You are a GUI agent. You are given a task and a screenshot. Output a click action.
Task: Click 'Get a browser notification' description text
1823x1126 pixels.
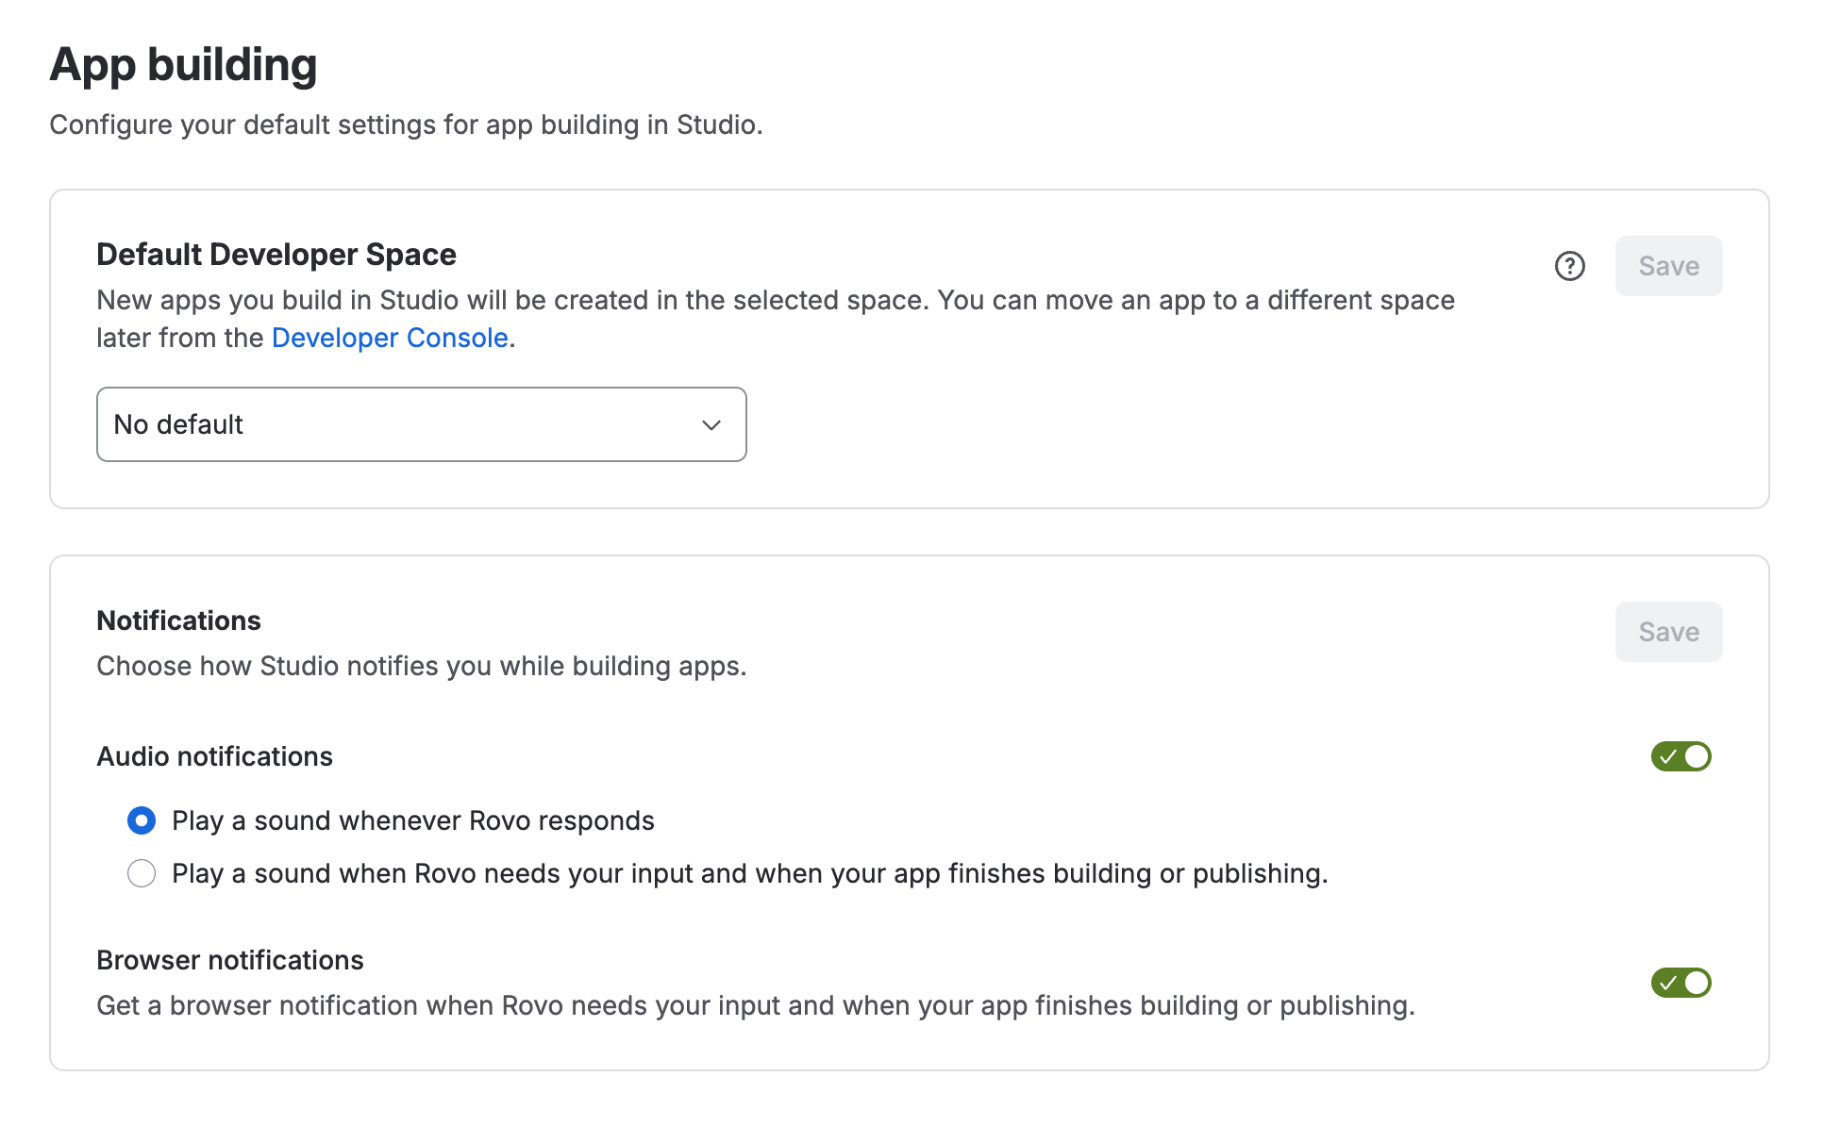(756, 1005)
